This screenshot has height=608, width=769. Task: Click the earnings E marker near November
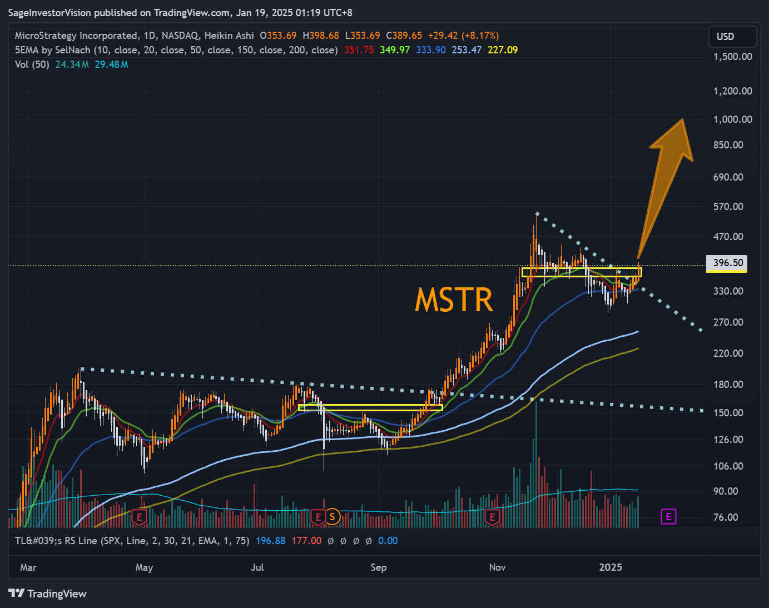[x=492, y=517]
